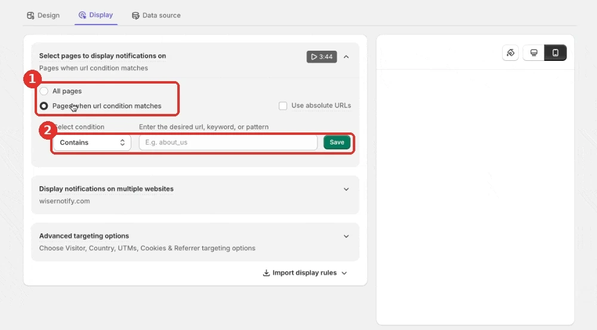The height and width of the screenshot is (330, 597).
Task: Click the targeting options description text
Action: (x=147, y=248)
